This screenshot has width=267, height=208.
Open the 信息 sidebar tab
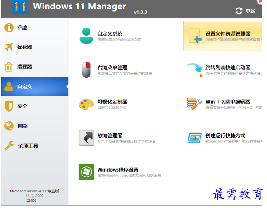[x=35, y=28]
